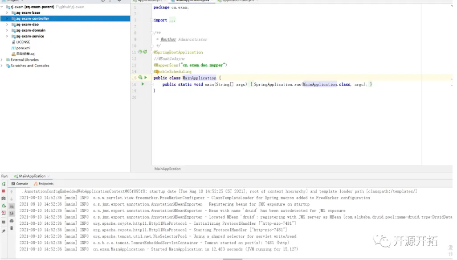Click the pin tab icon in Run panel
The height and width of the screenshot is (260, 457).
click(x=4, y=231)
